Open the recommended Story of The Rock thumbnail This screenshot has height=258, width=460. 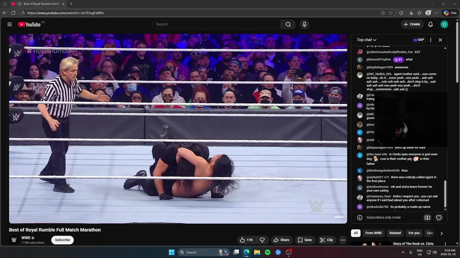(371, 244)
